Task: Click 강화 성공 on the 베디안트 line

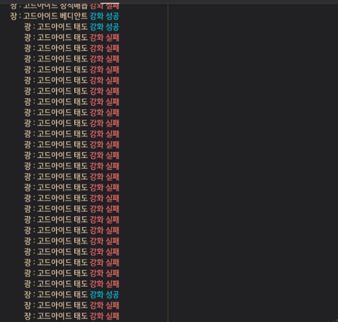Action: (x=104, y=16)
